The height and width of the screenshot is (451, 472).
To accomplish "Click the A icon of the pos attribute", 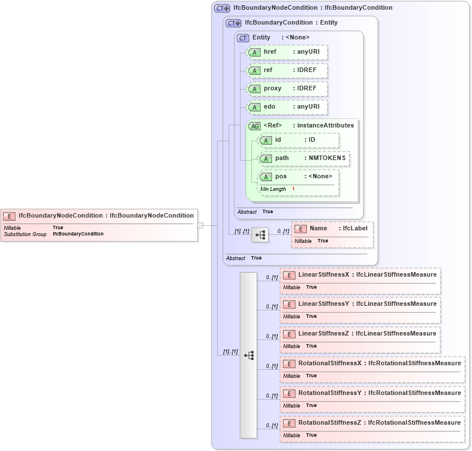I will [x=266, y=176].
